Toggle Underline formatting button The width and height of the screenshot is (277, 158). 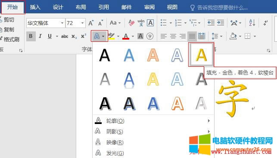click(50, 36)
